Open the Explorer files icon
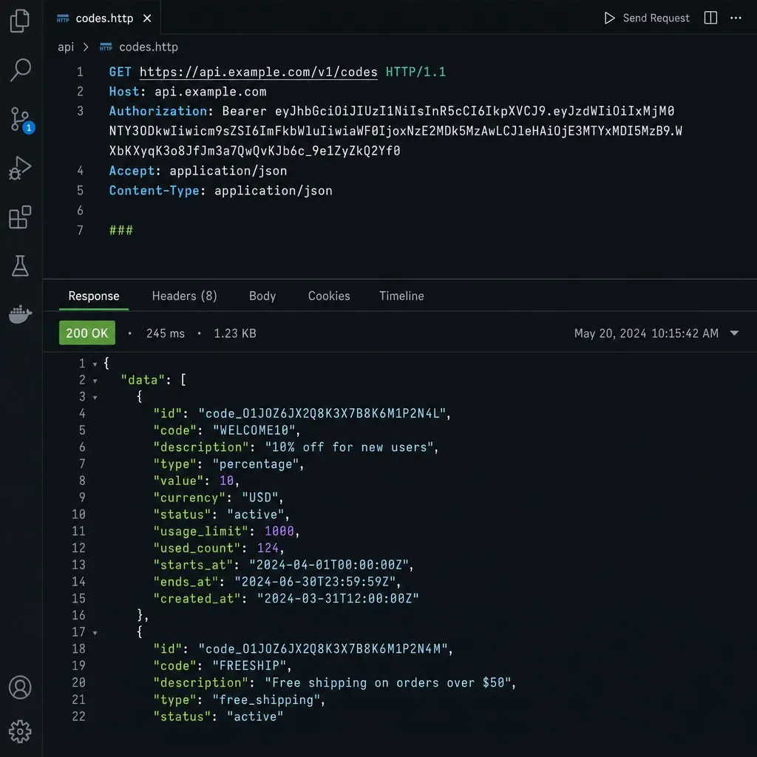This screenshot has width=757, height=757. [20, 21]
